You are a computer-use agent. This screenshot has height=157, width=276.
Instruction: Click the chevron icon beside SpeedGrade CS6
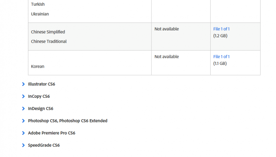[24, 145]
